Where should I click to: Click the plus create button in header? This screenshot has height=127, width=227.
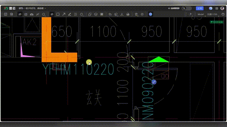pos(174,8)
